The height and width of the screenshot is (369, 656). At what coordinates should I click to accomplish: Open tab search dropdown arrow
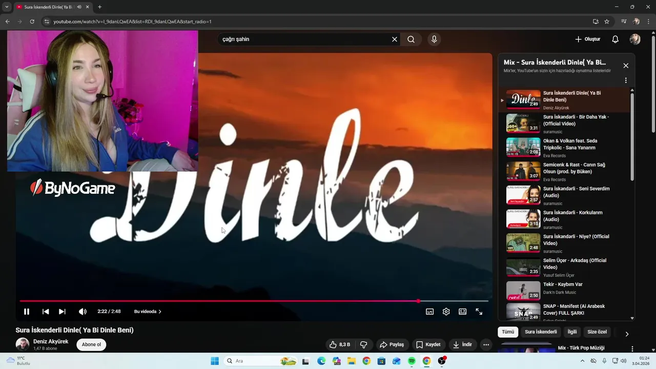(7, 7)
